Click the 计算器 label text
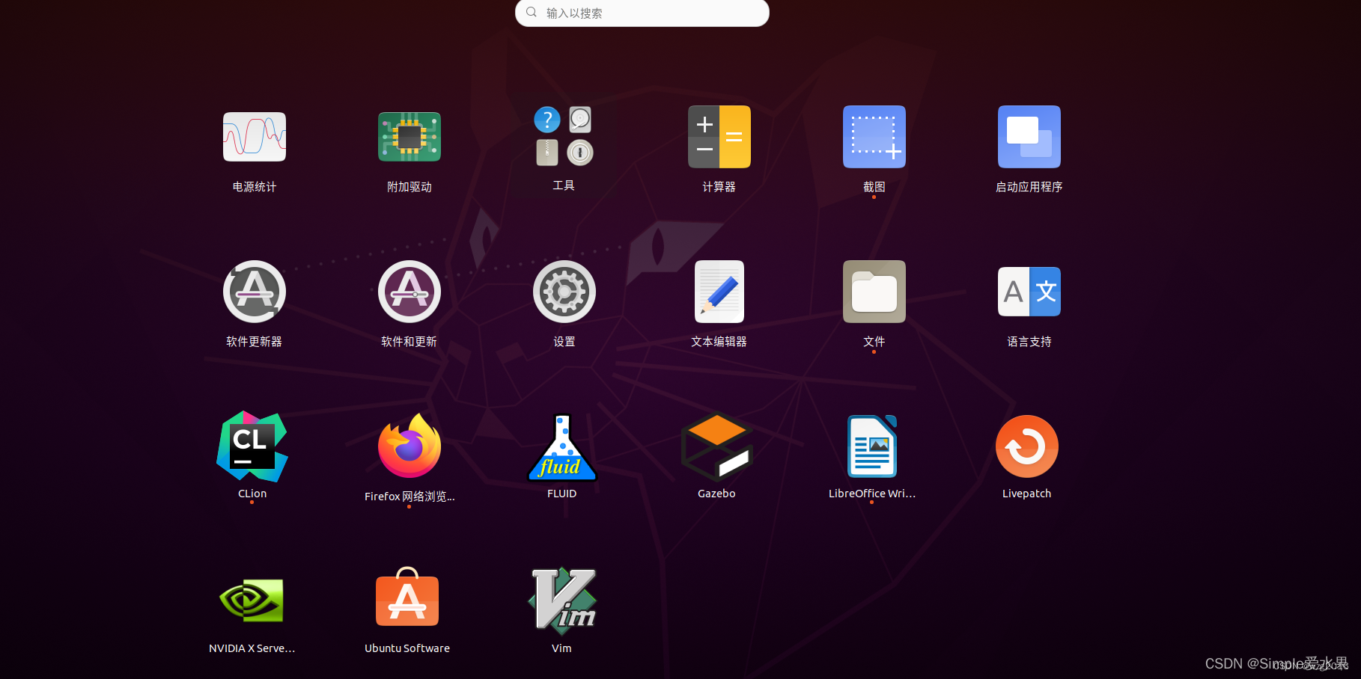Image resolution: width=1361 pixels, height=679 pixels. click(x=719, y=187)
